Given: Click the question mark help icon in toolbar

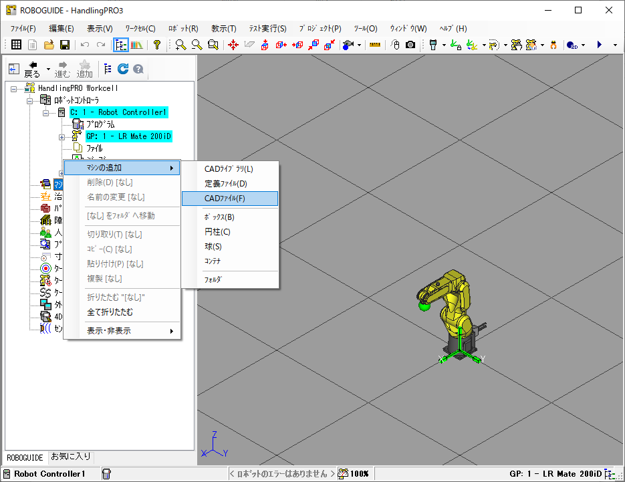Looking at the screenshot, I should click(x=157, y=45).
